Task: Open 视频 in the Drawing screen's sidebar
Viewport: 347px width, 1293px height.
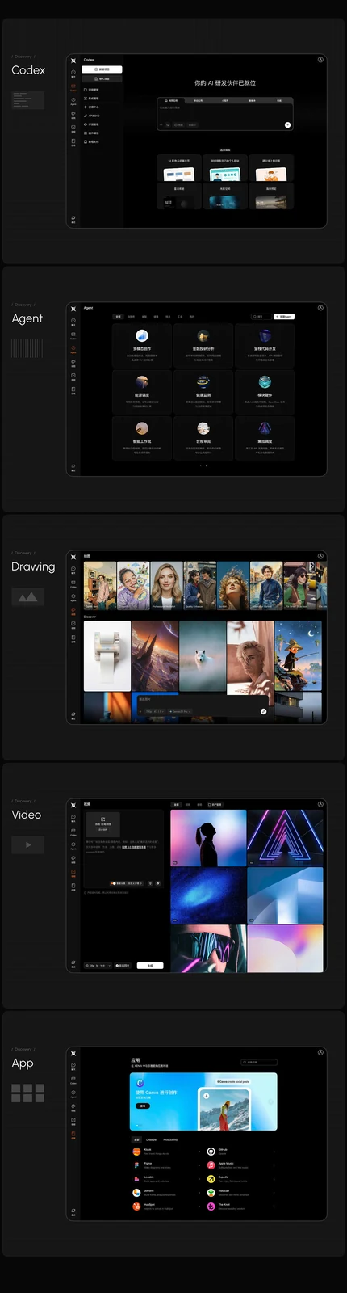Action: tap(73, 624)
